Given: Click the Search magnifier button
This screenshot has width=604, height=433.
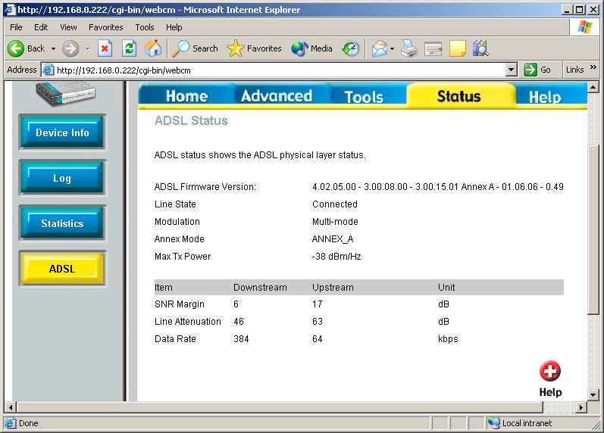Looking at the screenshot, I should pos(196,48).
